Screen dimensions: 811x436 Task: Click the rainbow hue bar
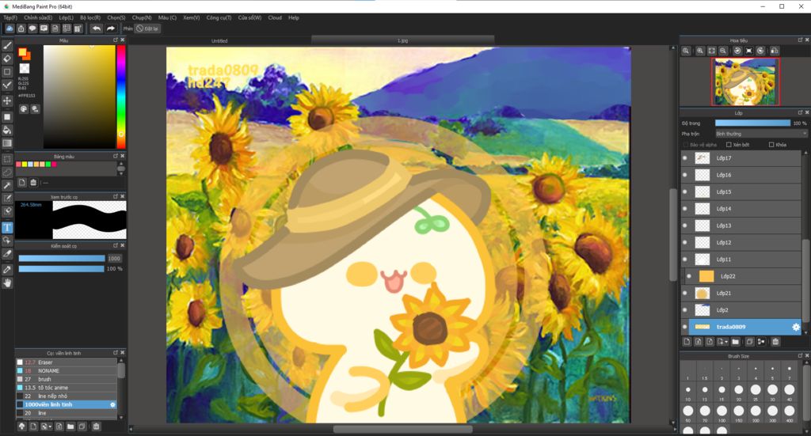pyautogui.click(x=120, y=97)
